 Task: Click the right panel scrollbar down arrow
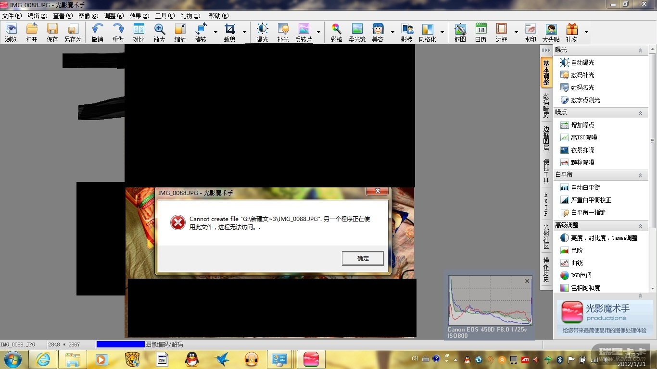[653, 289]
